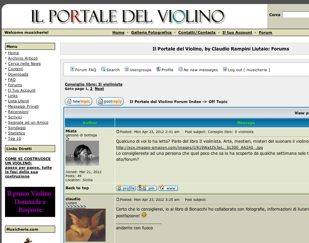Go to Il tuo Account in navigation

237,32
